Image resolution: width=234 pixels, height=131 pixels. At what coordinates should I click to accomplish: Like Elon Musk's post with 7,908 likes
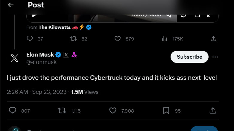pyautogui.click(x=113, y=110)
